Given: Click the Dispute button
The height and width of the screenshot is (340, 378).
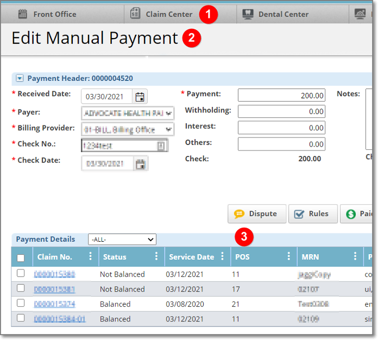Looking at the screenshot, I should coord(255,214).
